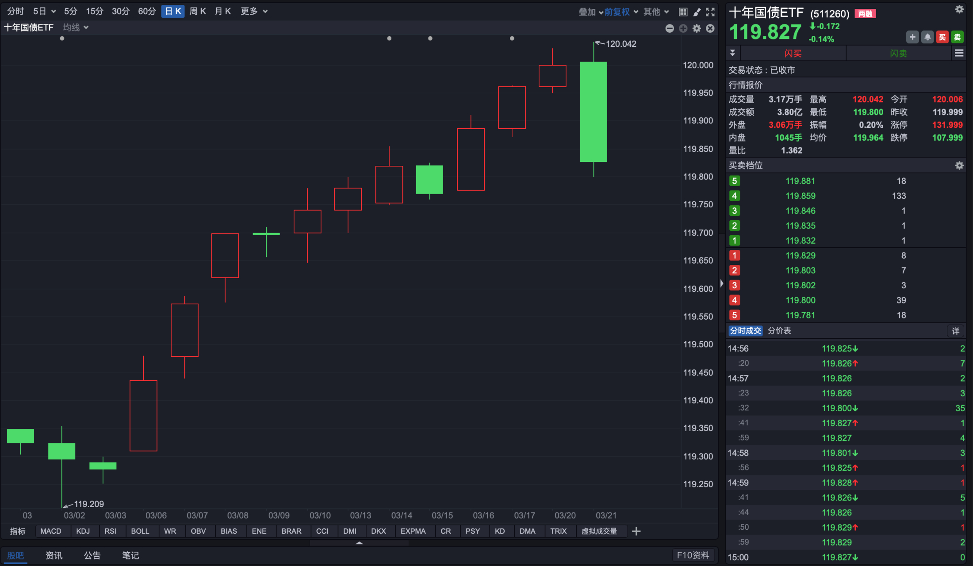Switch to 周K weekly chart

[x=198, y=11]
